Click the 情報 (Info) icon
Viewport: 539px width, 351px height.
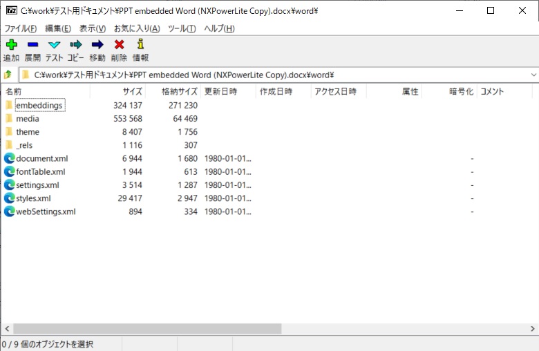[x=140, y=44]
